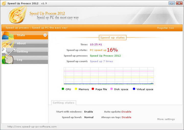
Task: Click the time value 10:25:41
Action: (x=96, y=44)
